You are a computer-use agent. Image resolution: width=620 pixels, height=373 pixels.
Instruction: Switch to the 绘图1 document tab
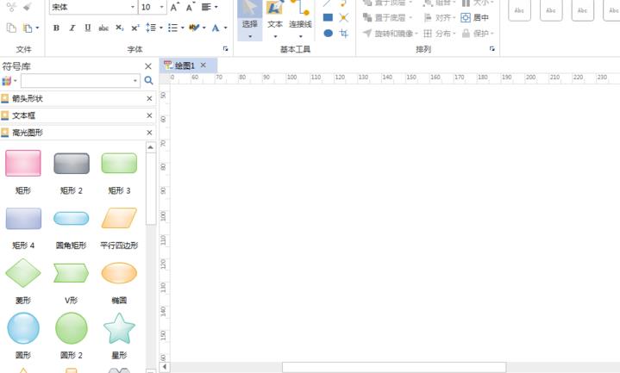[185, 65]
